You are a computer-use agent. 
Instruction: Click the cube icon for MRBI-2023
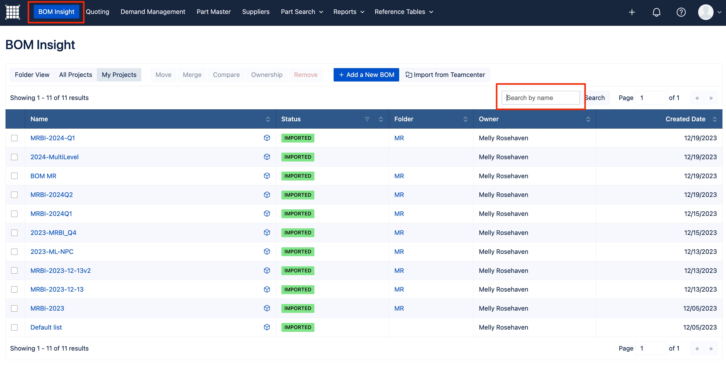point(266,308)
